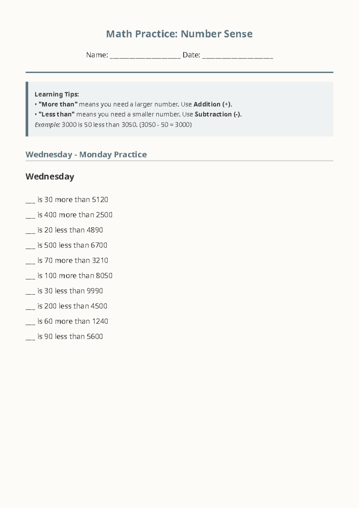Click the blank before "60 more than 1240"
The height and width of the screenshot is (508, 359).
pyautogui.click(x=31, y=322)
